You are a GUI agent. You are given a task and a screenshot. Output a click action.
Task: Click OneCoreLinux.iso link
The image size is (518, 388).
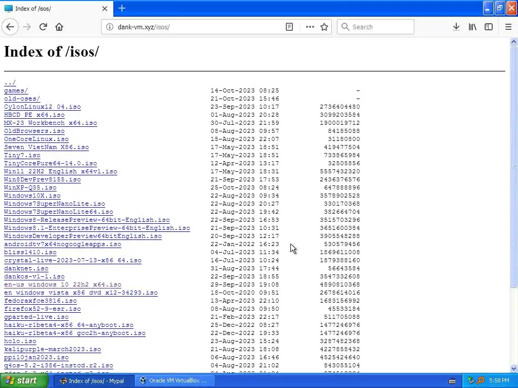point(36,139)
